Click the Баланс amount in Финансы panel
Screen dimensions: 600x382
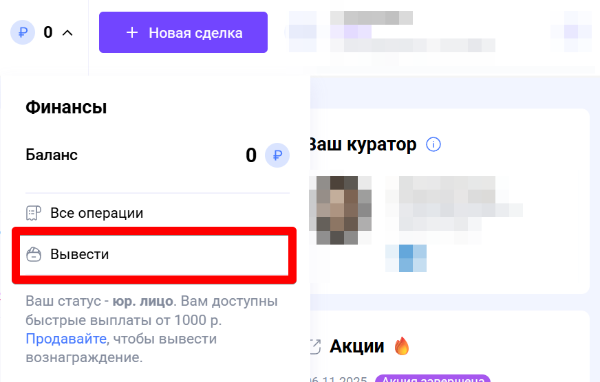point(251,155)
